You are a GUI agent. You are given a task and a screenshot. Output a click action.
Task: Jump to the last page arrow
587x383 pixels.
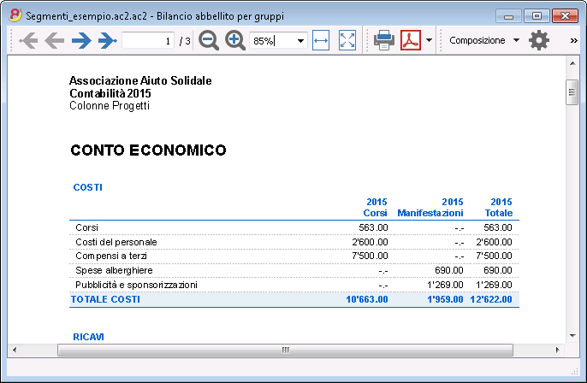coord(108,40)
